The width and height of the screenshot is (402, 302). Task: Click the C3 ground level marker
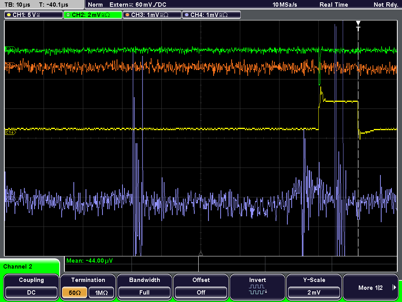[x=10, y=66]
